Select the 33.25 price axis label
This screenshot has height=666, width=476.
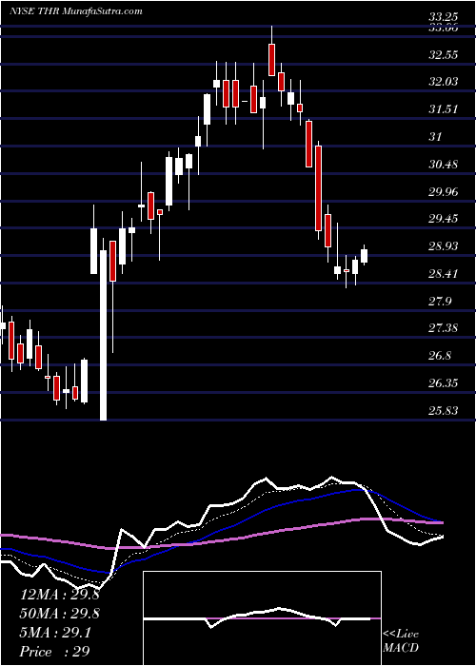pos(444,18)
